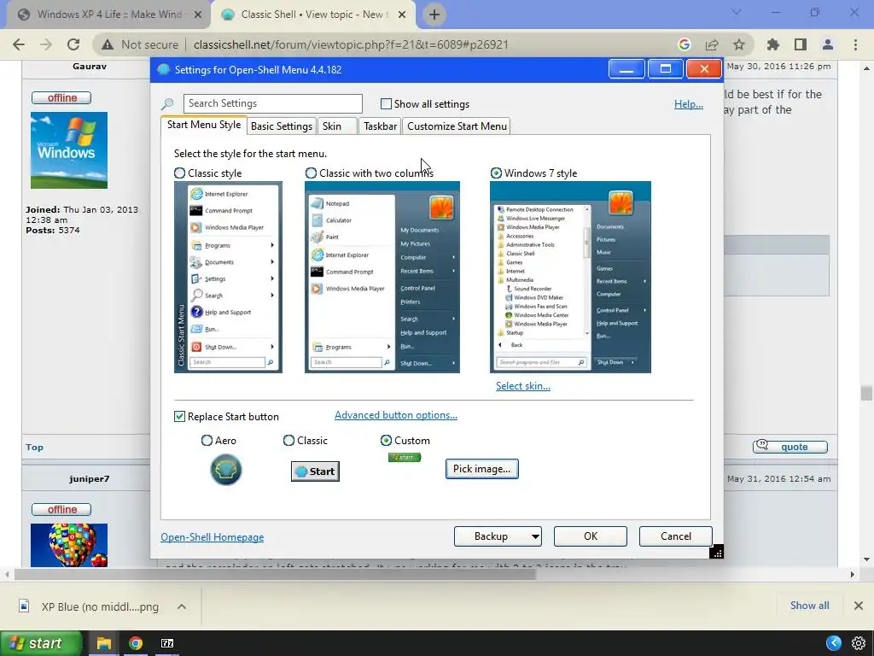Switch to Basic Settings tab
Screen dimensions: 874x656
coord(282,126)
